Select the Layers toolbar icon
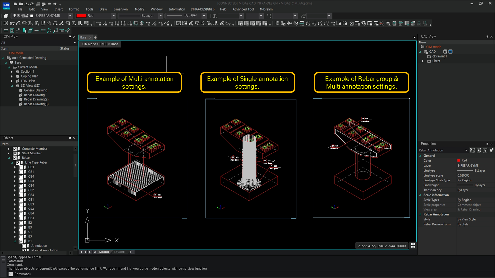495x278 pixels. tap(5, 15)
